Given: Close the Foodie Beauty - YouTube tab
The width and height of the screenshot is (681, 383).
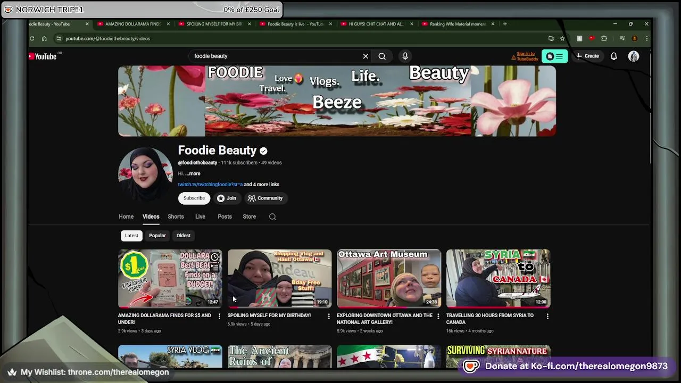Looking at the screenshot, I should 87,24.
